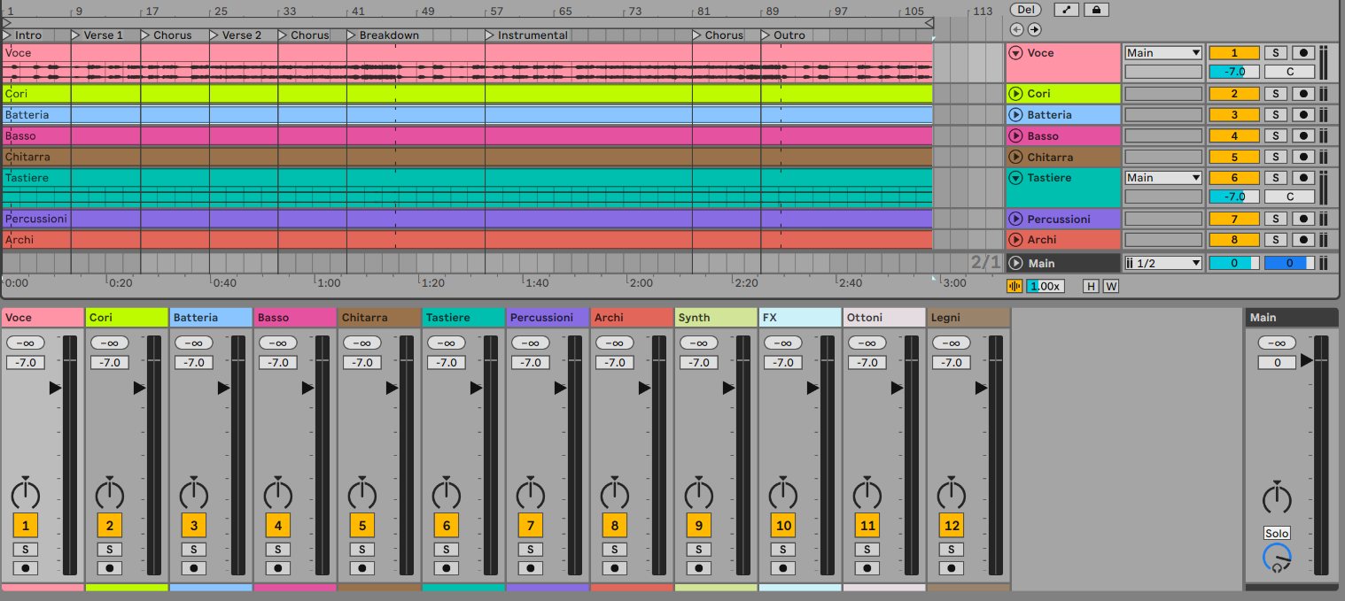Click the H button to optimize height

(1092, 286)
